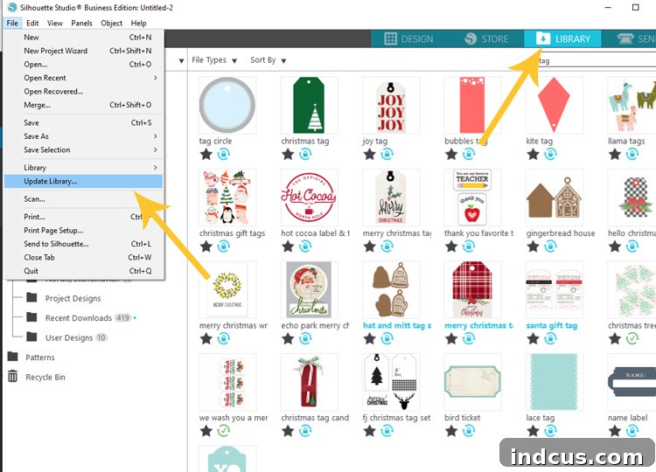This screenshot has height=472, width=656.
Task: Select the lace tag thumbnail
Action: click(x=555, y=382)
